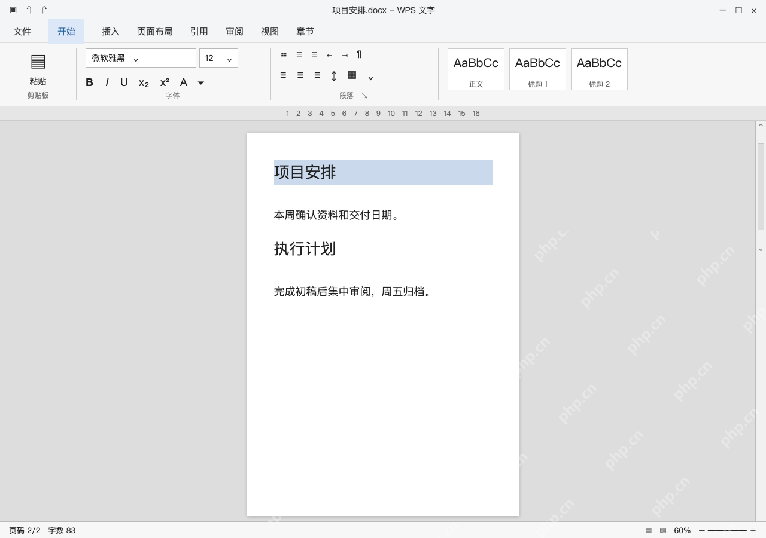This screenshot has width=766, height=538.
Task: Zoom out using the minus icon
Action: (701, 530)
